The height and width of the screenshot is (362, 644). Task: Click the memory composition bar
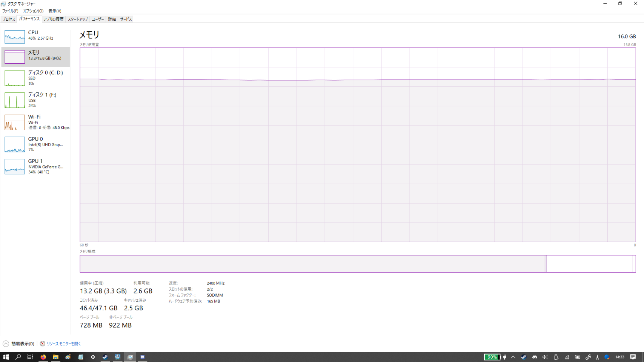pos(358,264)
